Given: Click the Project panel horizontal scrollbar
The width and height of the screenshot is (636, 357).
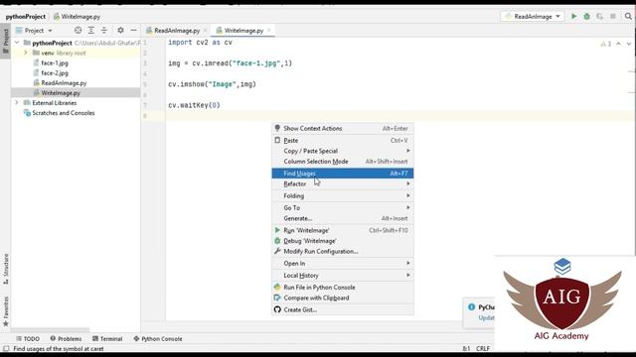Looking at the screenshot, I should click(x=51, y=330).
